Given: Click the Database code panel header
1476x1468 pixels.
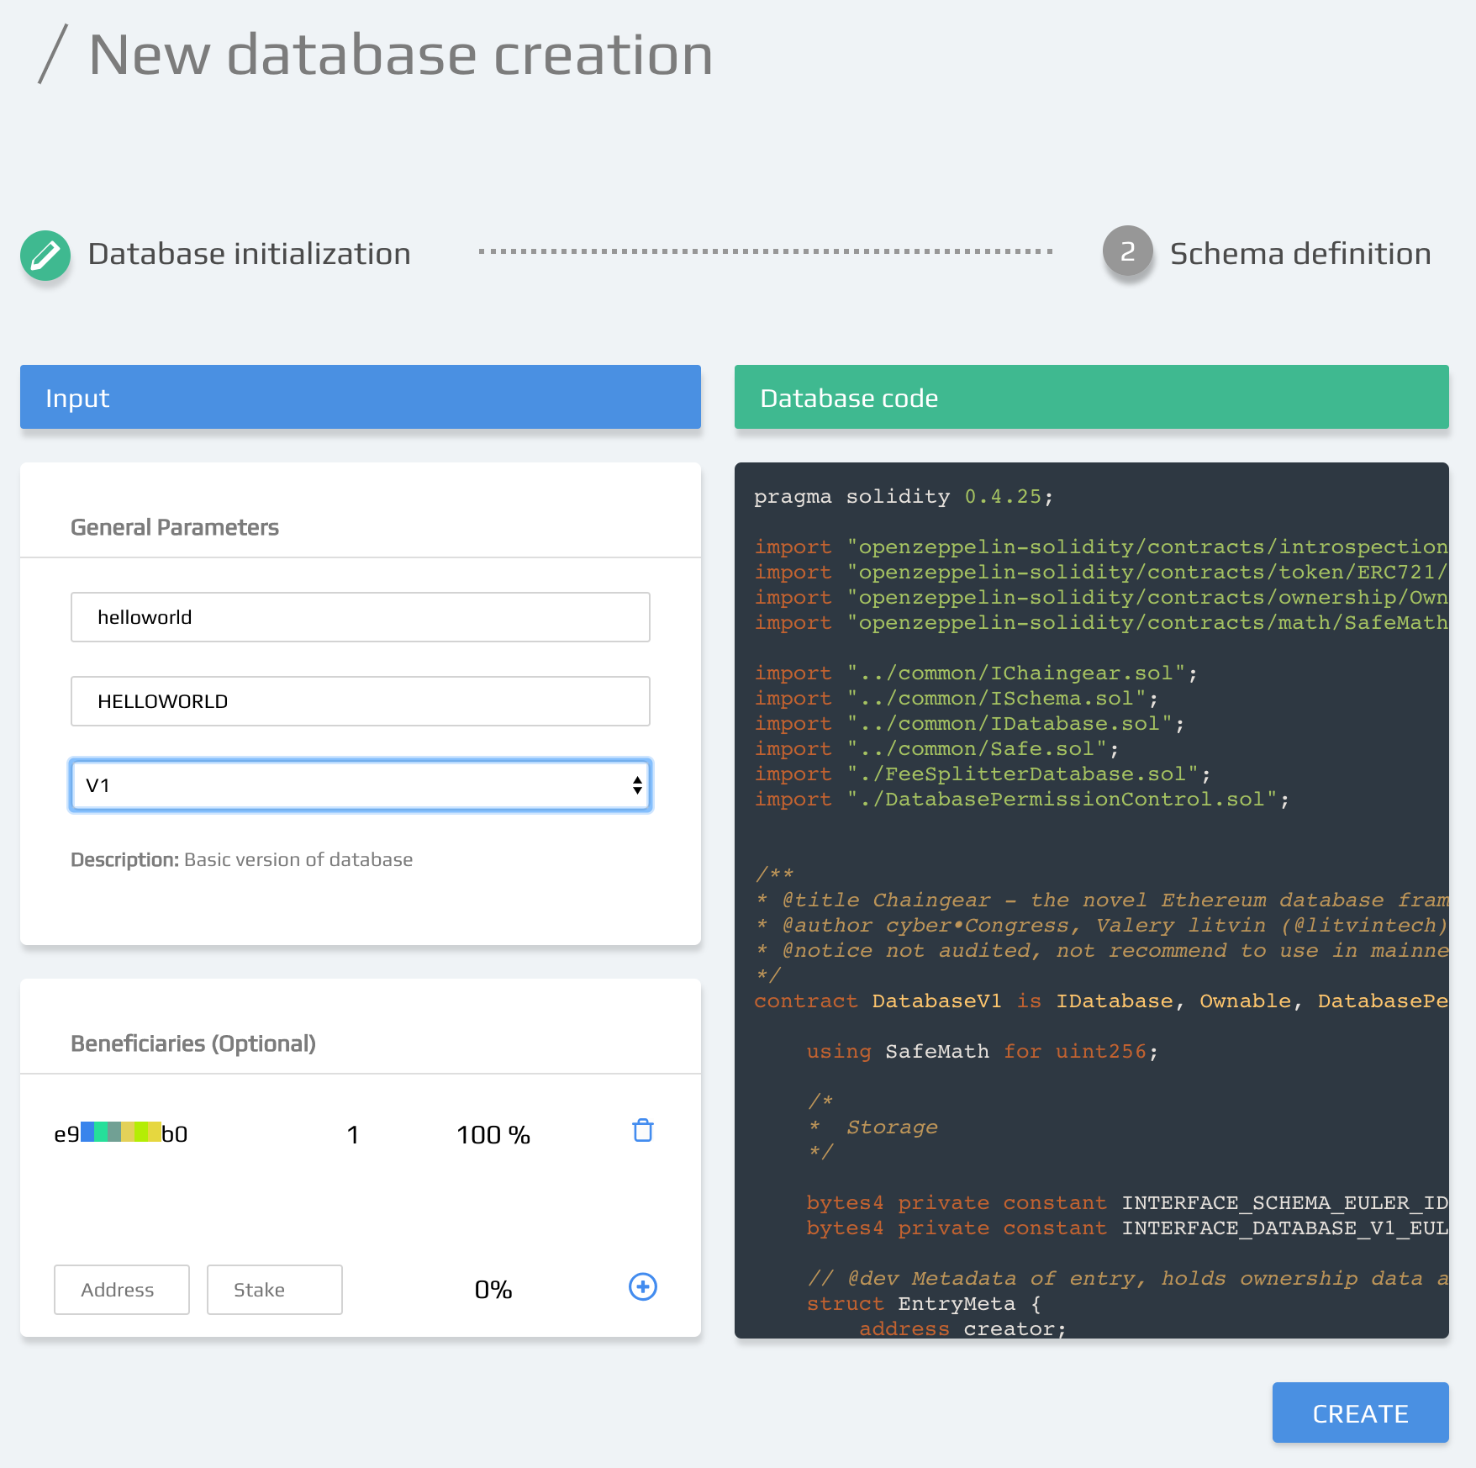Looking at the screenshot, I should point(1092,397).
